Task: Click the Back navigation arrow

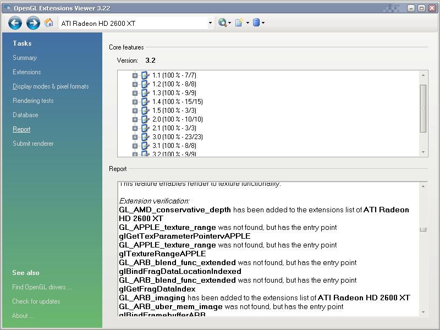Action: point(15,23)
